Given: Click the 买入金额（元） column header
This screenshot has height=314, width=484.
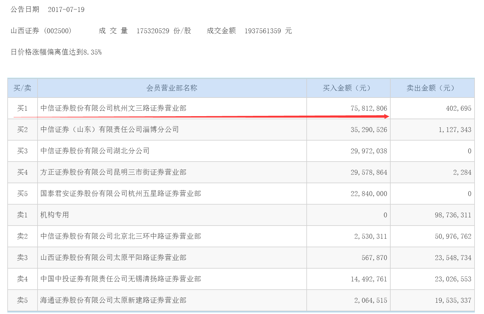Looking at the screenshot, I should [348, 88].
